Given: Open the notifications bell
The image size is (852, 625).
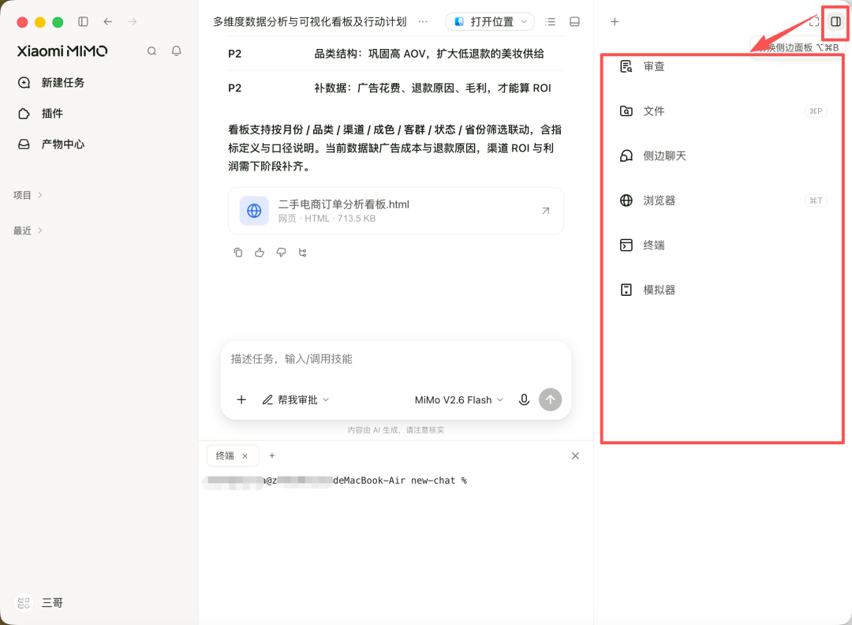Looking at the screenshot, I should pos(176,51).
